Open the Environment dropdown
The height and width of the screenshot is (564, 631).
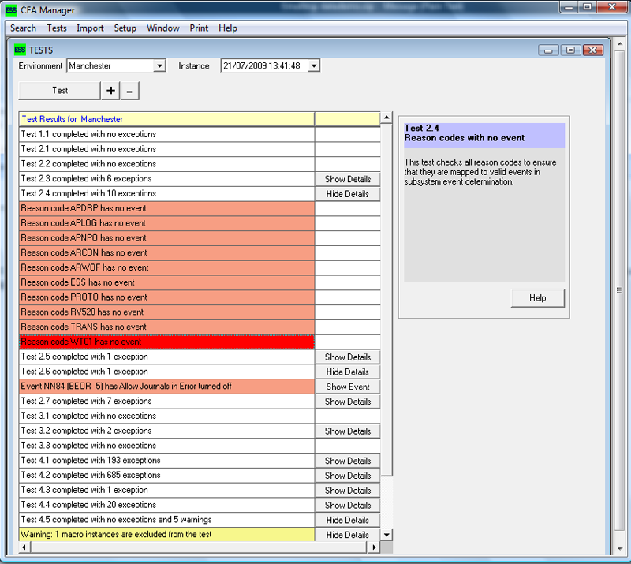coord(159,66)
